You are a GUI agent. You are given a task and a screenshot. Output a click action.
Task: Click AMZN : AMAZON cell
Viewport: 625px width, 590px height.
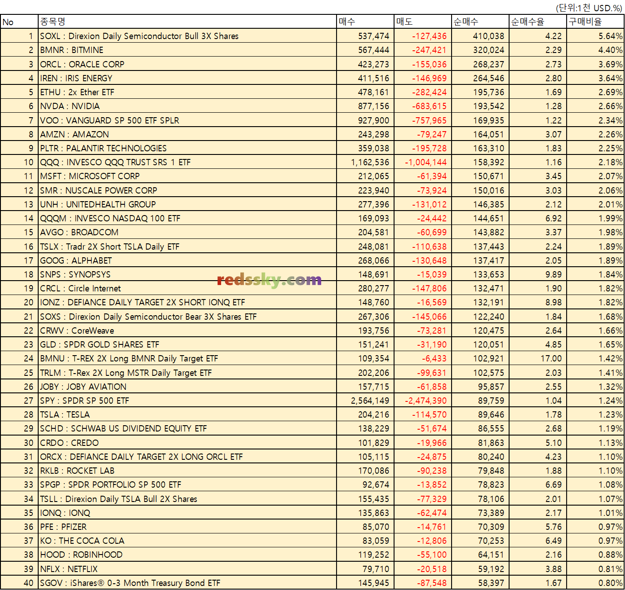point(187,134)
